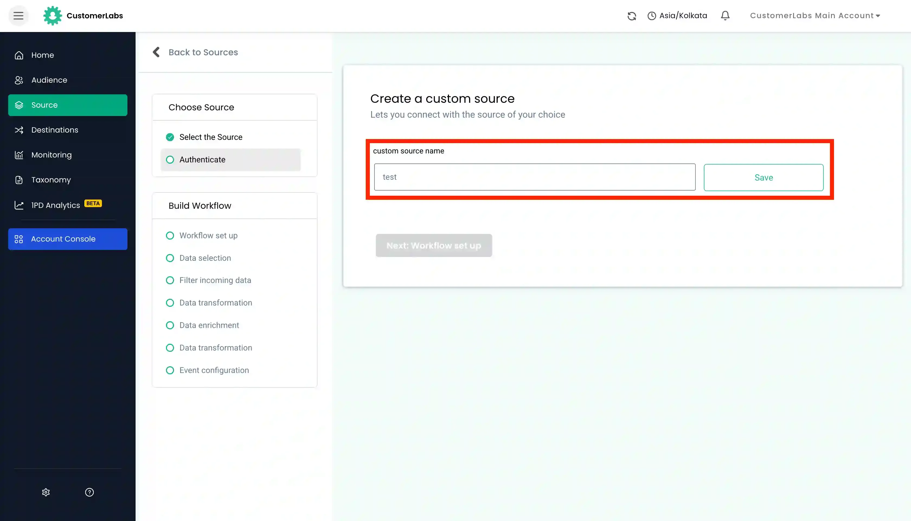Click the CustomerLabs gear logo

click(53, 16)
